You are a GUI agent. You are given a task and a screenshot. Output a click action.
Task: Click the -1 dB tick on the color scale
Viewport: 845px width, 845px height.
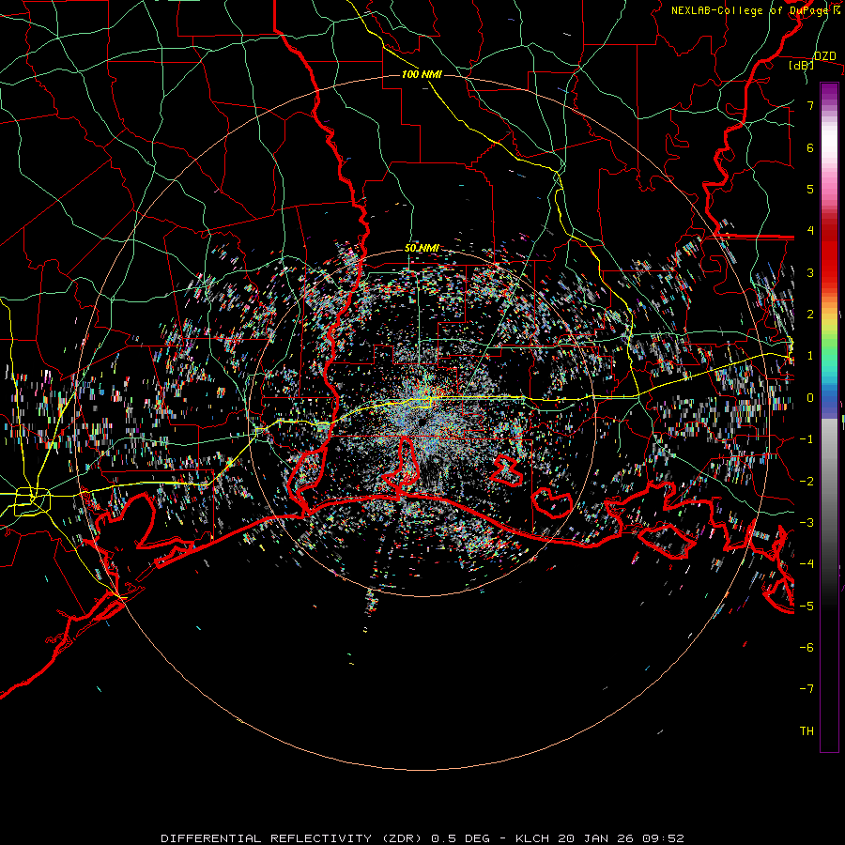pyautogui.click(x=807, y=439)
